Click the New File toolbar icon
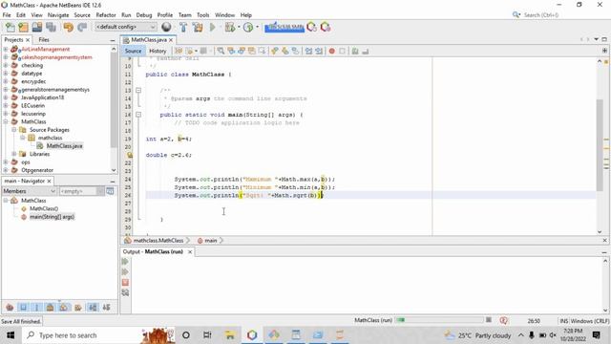 click(11, 28)
